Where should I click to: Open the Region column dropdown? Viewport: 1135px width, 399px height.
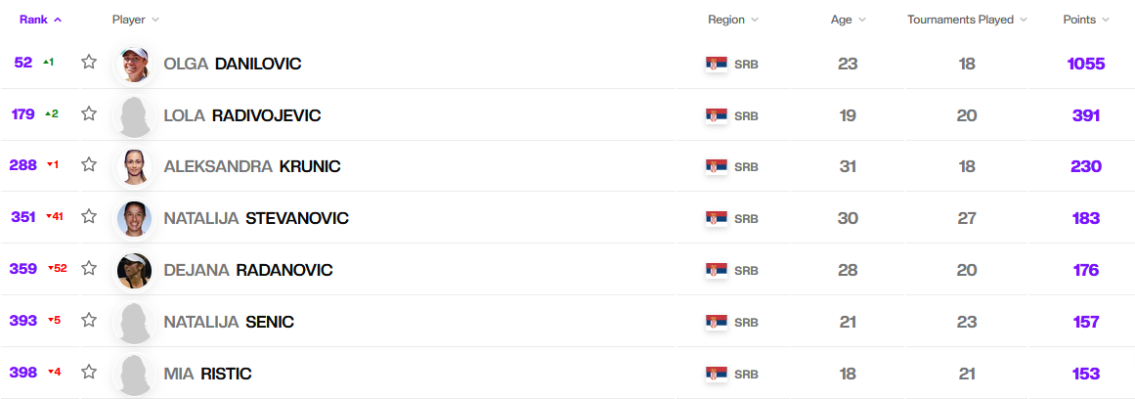point(732,20)
